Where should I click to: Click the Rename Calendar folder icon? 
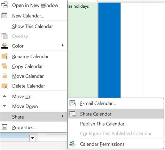tap(5, 57)
